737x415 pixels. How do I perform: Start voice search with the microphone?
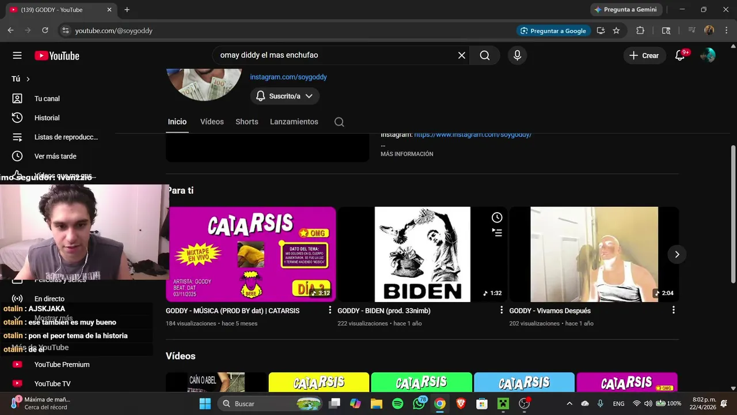pos(517,55)
